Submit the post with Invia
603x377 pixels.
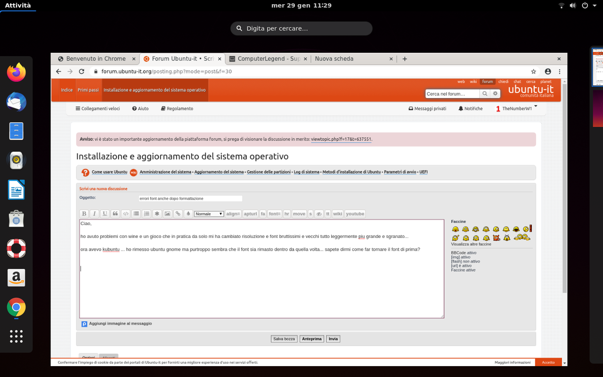click(x=333, y=339)
